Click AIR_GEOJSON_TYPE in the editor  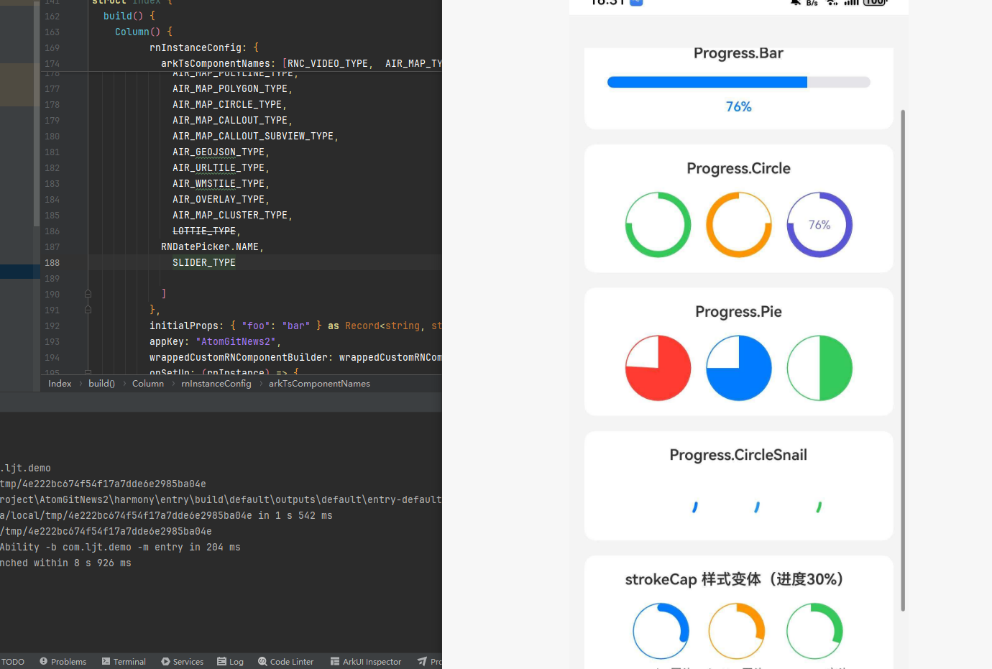coord(219,152)
